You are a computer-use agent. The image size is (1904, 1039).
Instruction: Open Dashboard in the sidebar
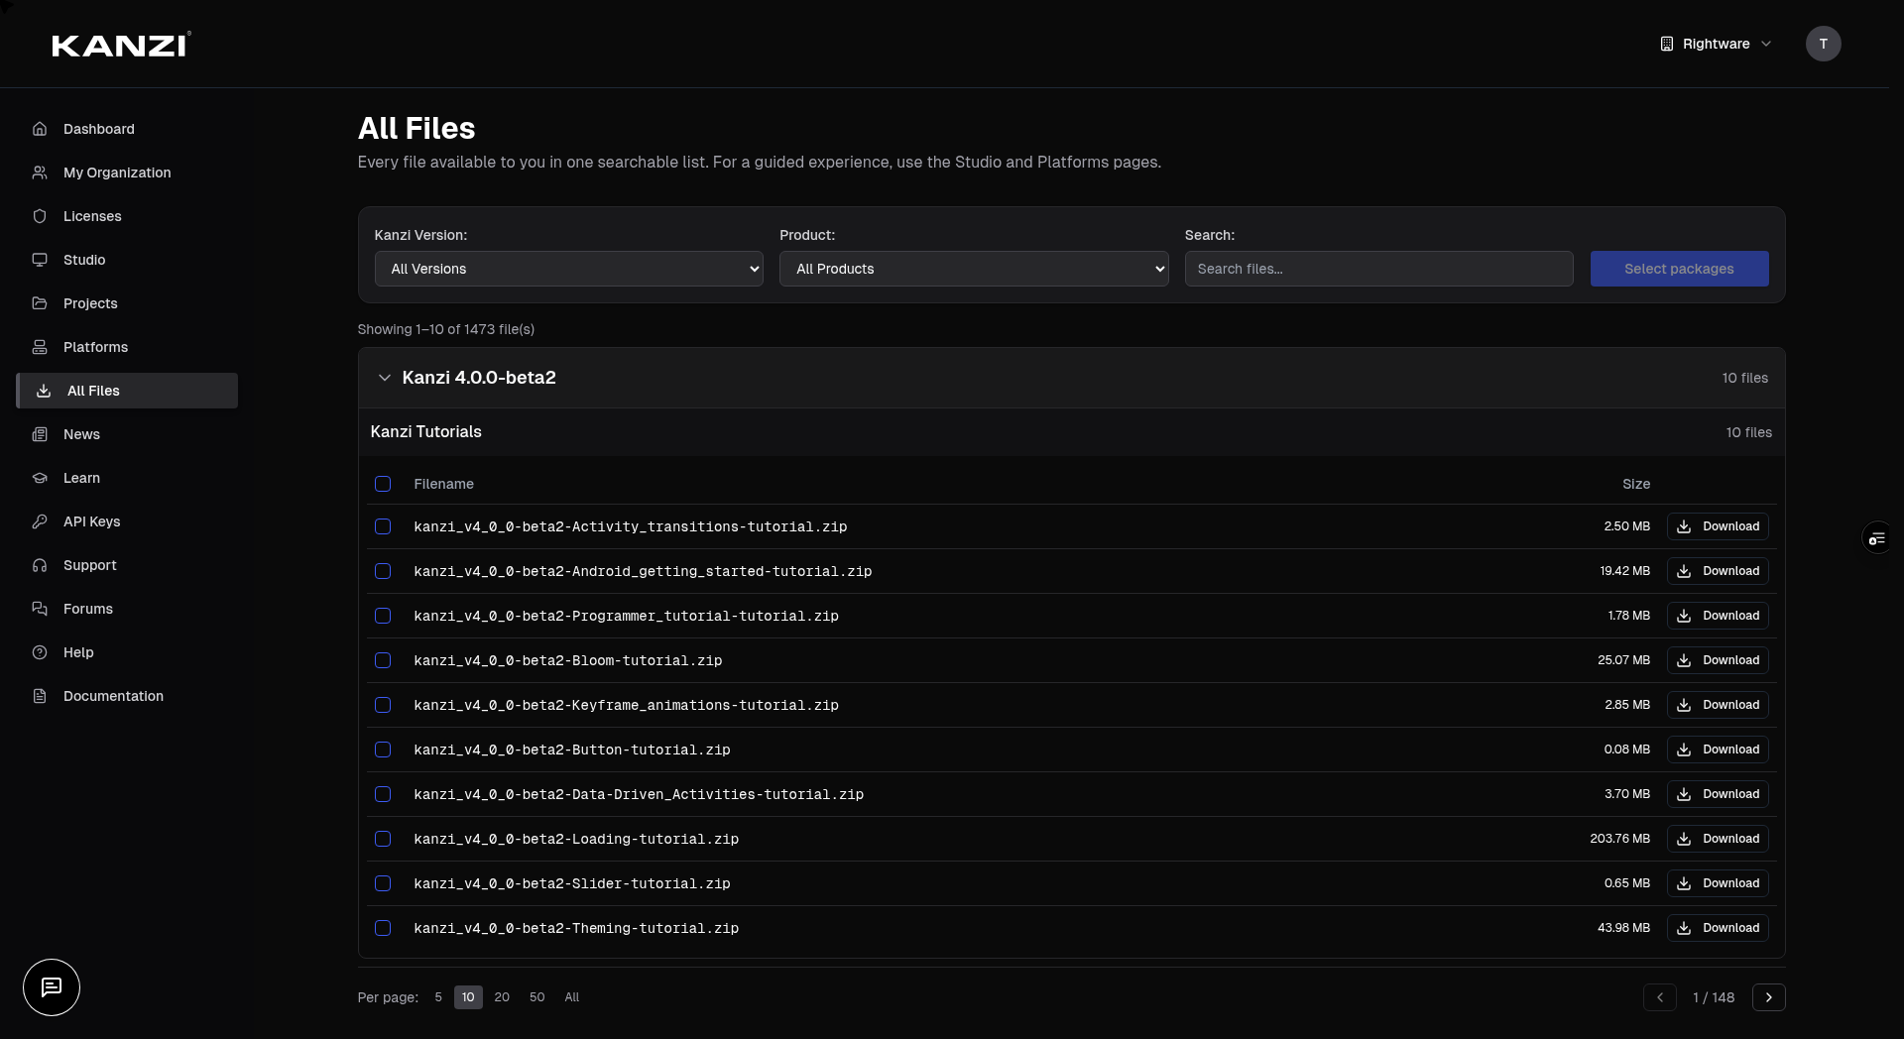(127, 129)
